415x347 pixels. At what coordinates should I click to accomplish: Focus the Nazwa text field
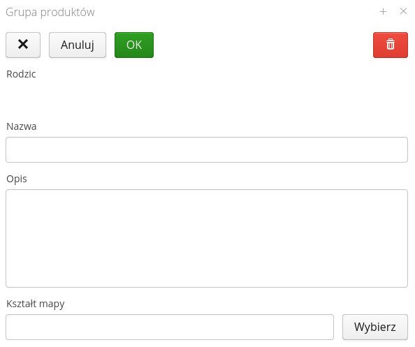pos(207,149)
